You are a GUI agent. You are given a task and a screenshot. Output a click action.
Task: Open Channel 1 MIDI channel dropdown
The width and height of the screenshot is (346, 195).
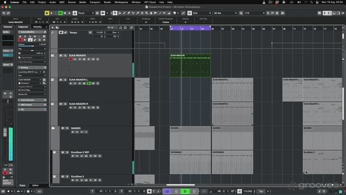click(x=30, y=83)
